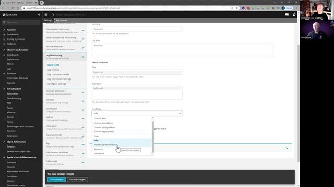Open Smartscape topology

(17, 78)
